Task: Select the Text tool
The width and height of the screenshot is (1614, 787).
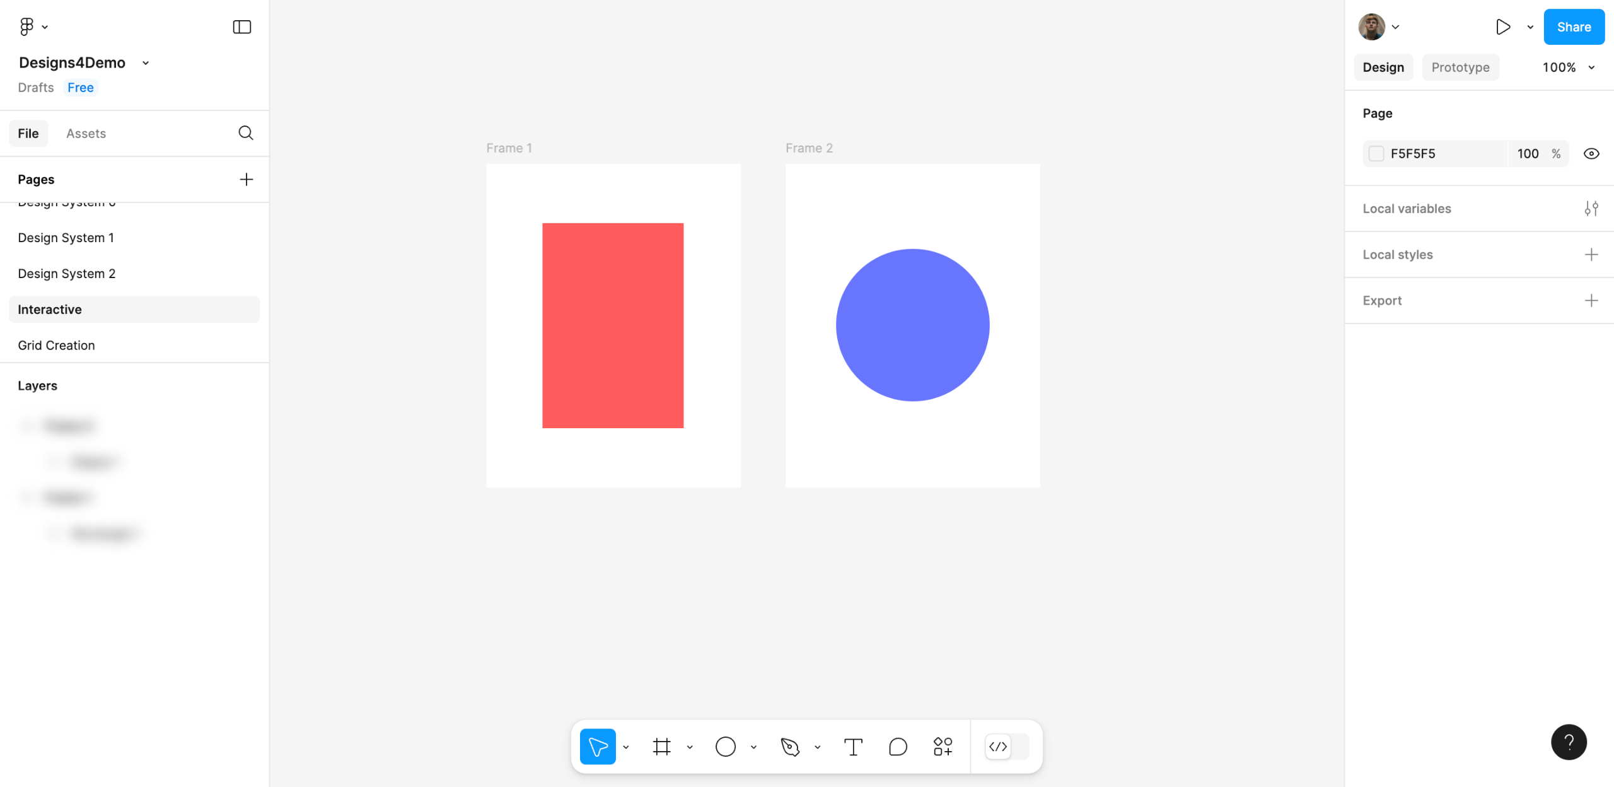Action: (x=852, y=747)
